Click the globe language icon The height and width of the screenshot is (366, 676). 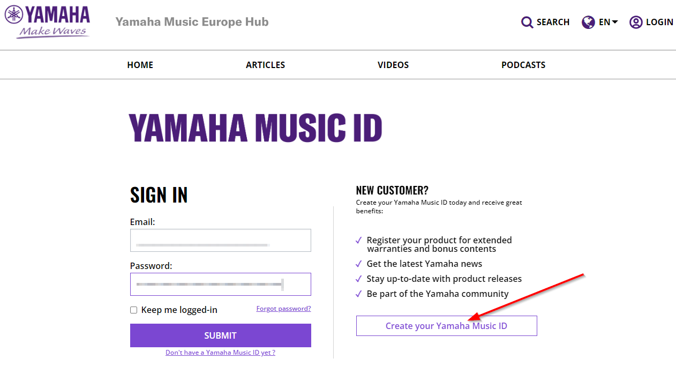[x=588, y=22]
